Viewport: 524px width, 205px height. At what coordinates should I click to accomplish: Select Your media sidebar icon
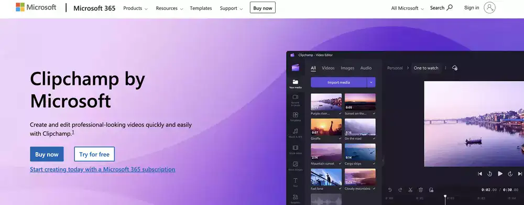(x=296, y=84)
